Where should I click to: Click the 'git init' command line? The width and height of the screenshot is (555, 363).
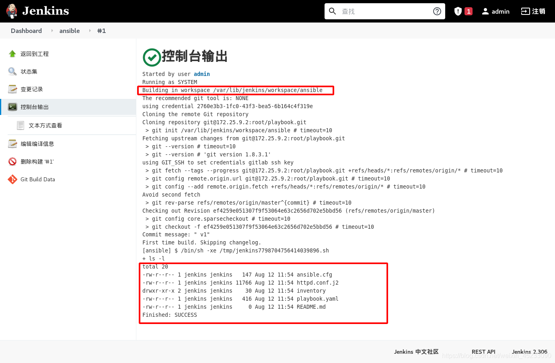click(239, 130)
